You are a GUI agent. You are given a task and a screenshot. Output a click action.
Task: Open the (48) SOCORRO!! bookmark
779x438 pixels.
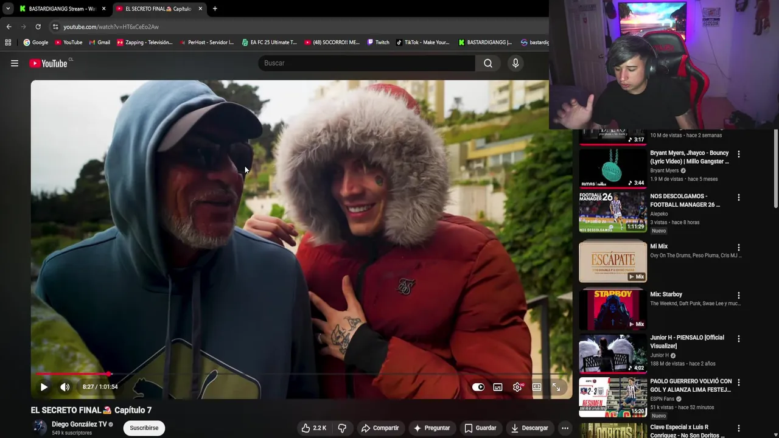[332, 43]
